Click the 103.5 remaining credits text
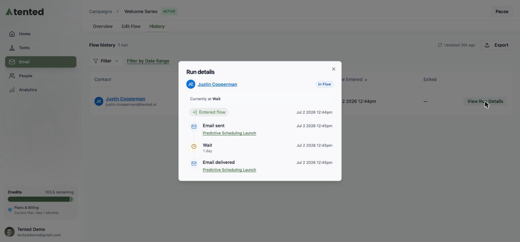 coord(59,192)
